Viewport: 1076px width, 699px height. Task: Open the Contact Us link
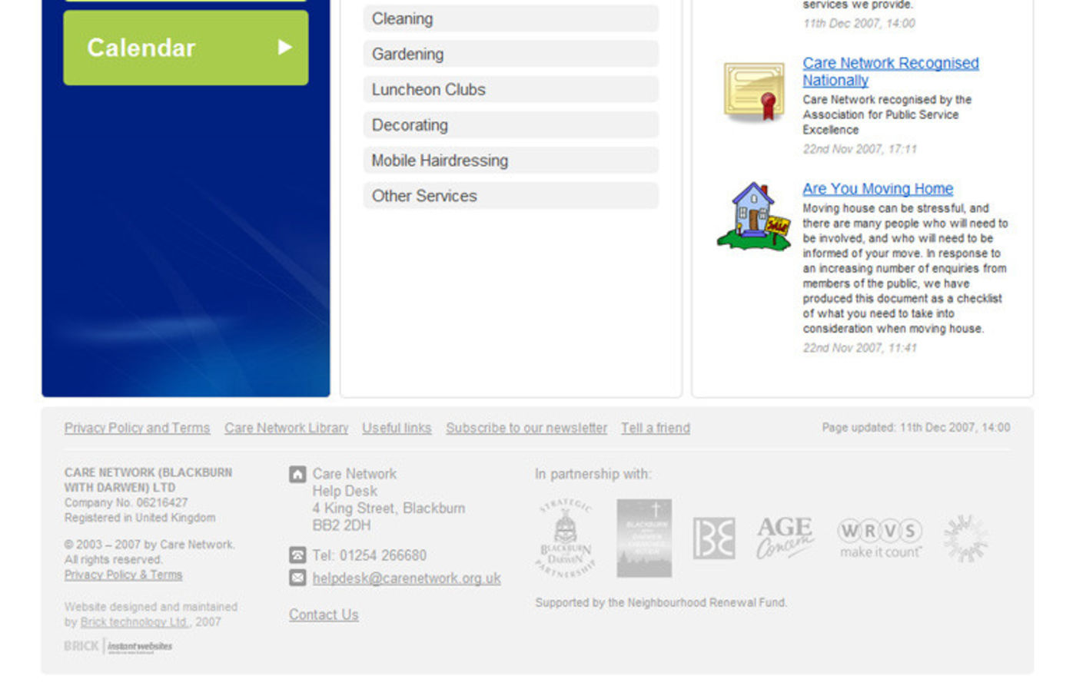(324, 615)
